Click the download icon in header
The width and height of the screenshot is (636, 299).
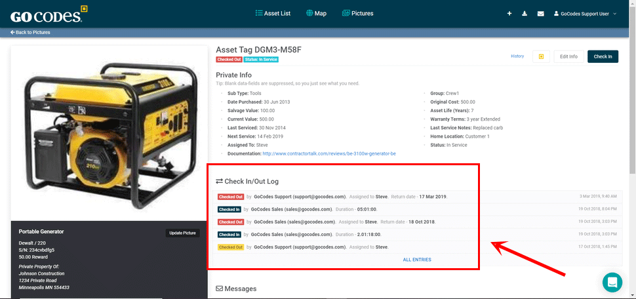[x=525, y=14]
